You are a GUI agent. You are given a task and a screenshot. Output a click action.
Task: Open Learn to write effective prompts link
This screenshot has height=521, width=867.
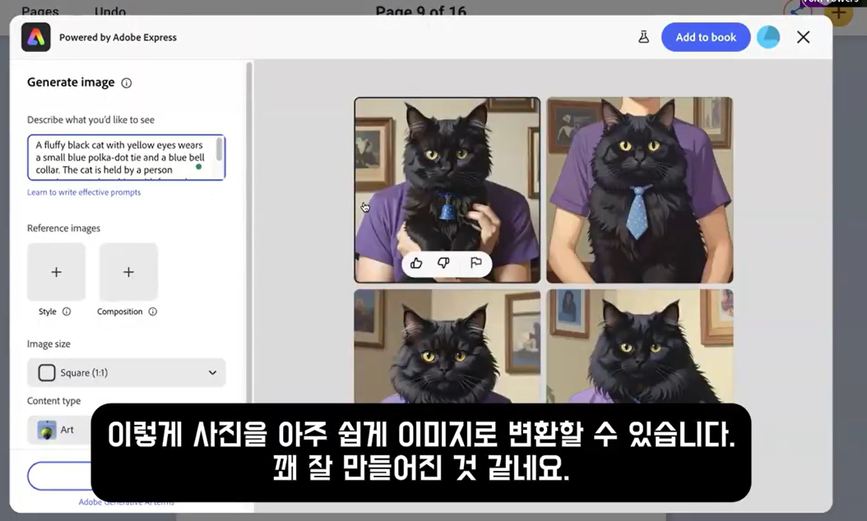[x=84, y=192]
